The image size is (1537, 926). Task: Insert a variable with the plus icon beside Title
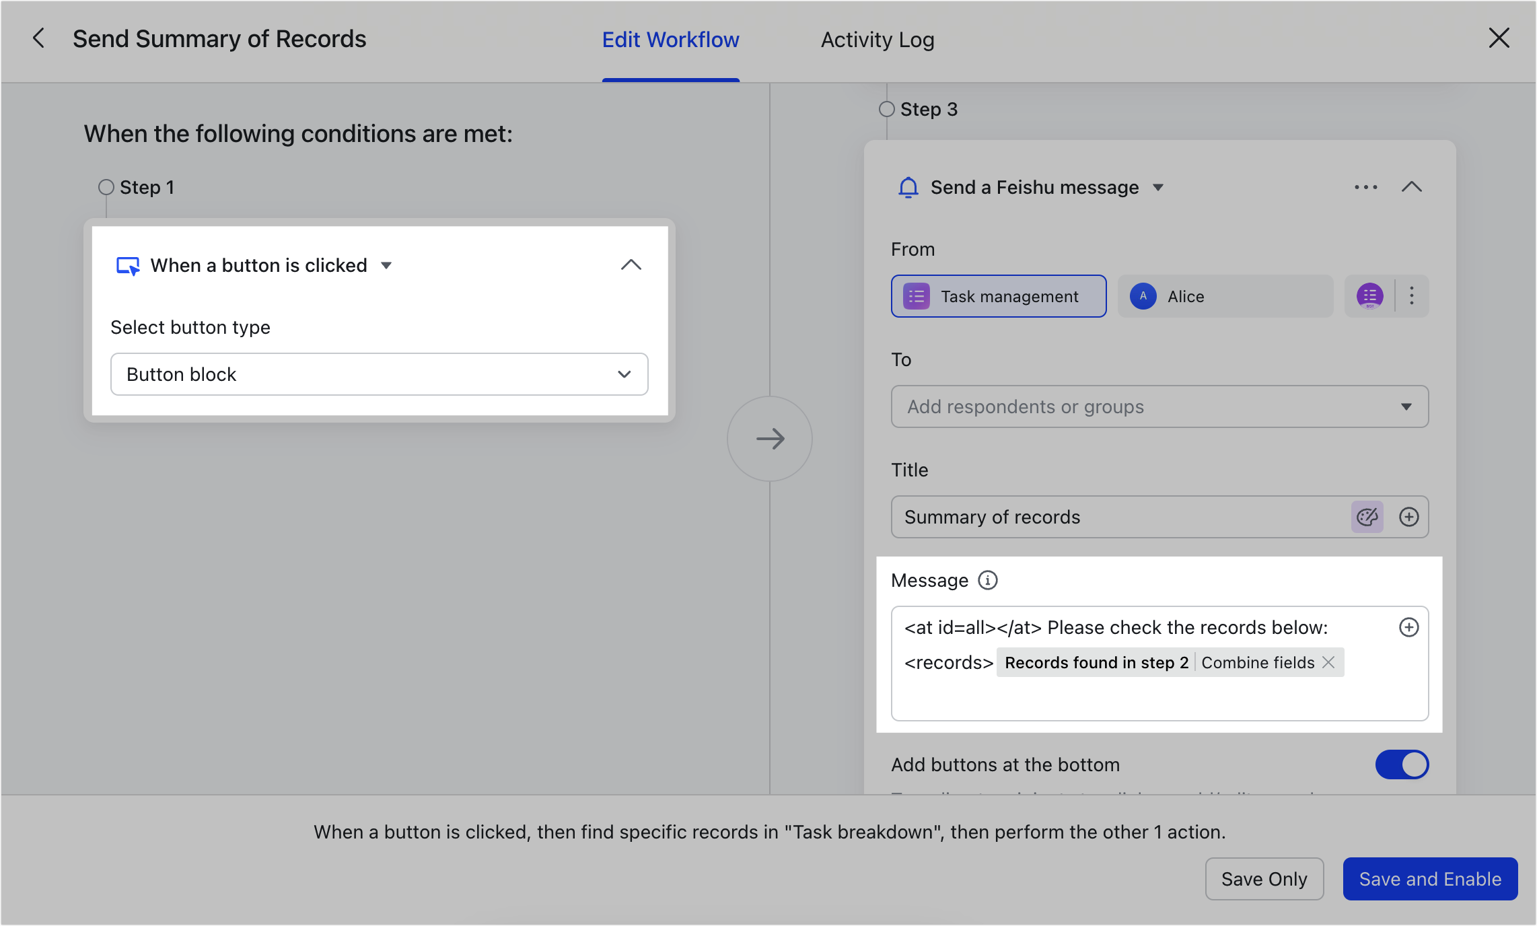click(1409, 517)
